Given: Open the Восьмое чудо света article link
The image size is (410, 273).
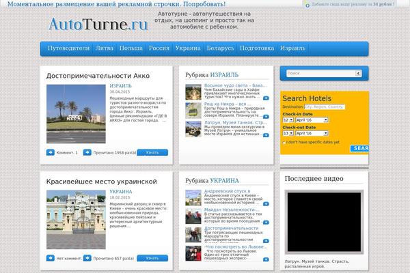Looking at the screenshot, I should point(235,85).
